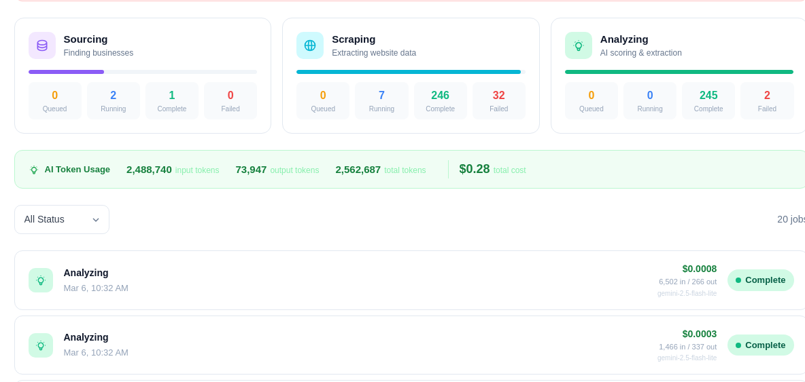Click the $0.0003 Analyzing job's lightbulb icon
Screen dimensions: 805x382
pos(41,345)
